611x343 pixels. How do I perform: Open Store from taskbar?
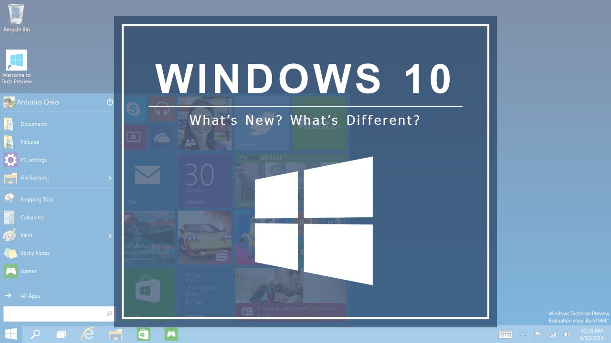coord(144,334)
